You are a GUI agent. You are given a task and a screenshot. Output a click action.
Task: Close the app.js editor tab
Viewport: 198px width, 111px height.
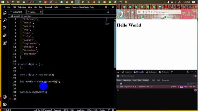click(41, 12)
